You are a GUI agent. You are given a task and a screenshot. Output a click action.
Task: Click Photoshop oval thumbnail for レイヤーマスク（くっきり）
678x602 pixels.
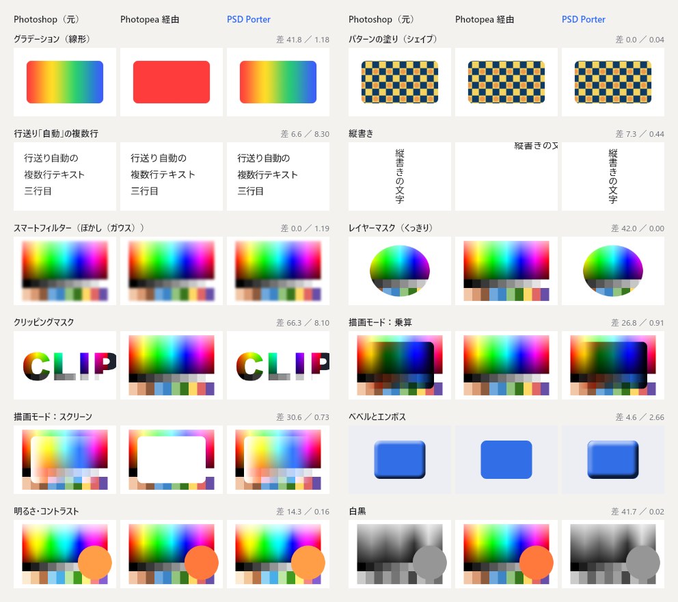400,271
